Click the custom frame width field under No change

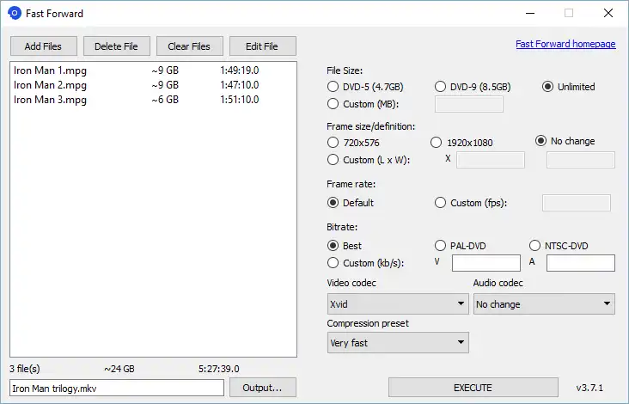581,160
